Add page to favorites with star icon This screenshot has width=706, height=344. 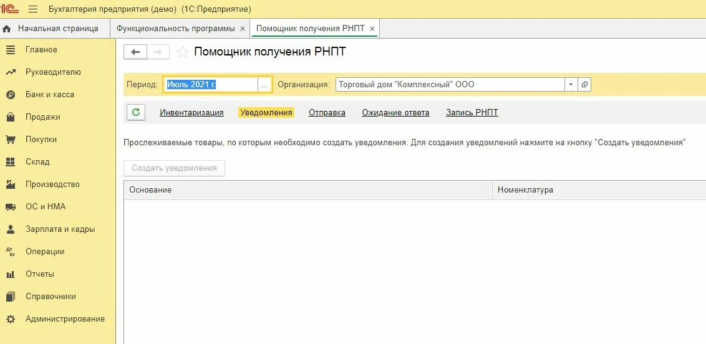tap(182, 52)
